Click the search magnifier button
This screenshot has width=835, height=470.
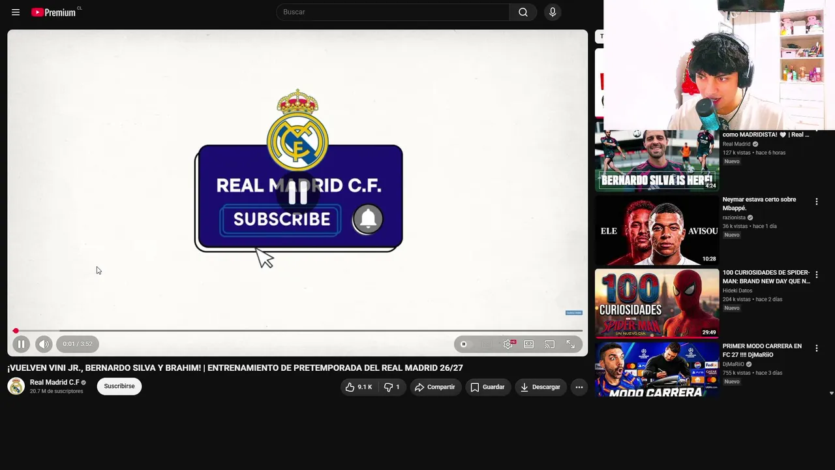(x=523, y=12)
